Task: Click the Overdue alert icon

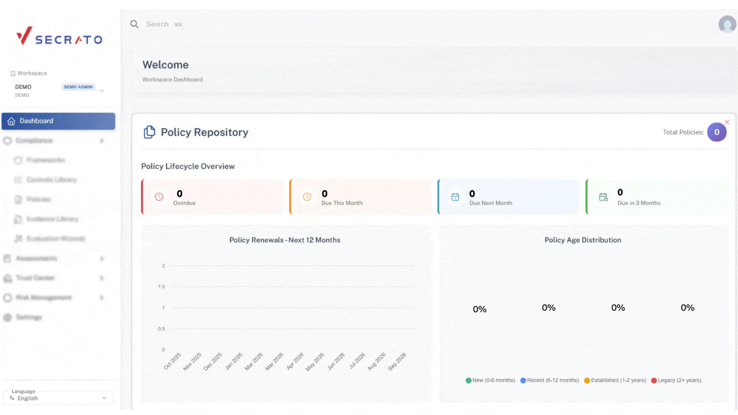Action: (159, 197)
